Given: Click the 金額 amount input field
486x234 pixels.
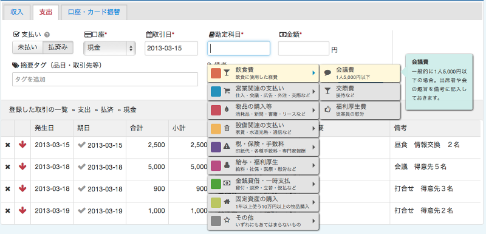Looking at the screenshot, I should (303, 49).
